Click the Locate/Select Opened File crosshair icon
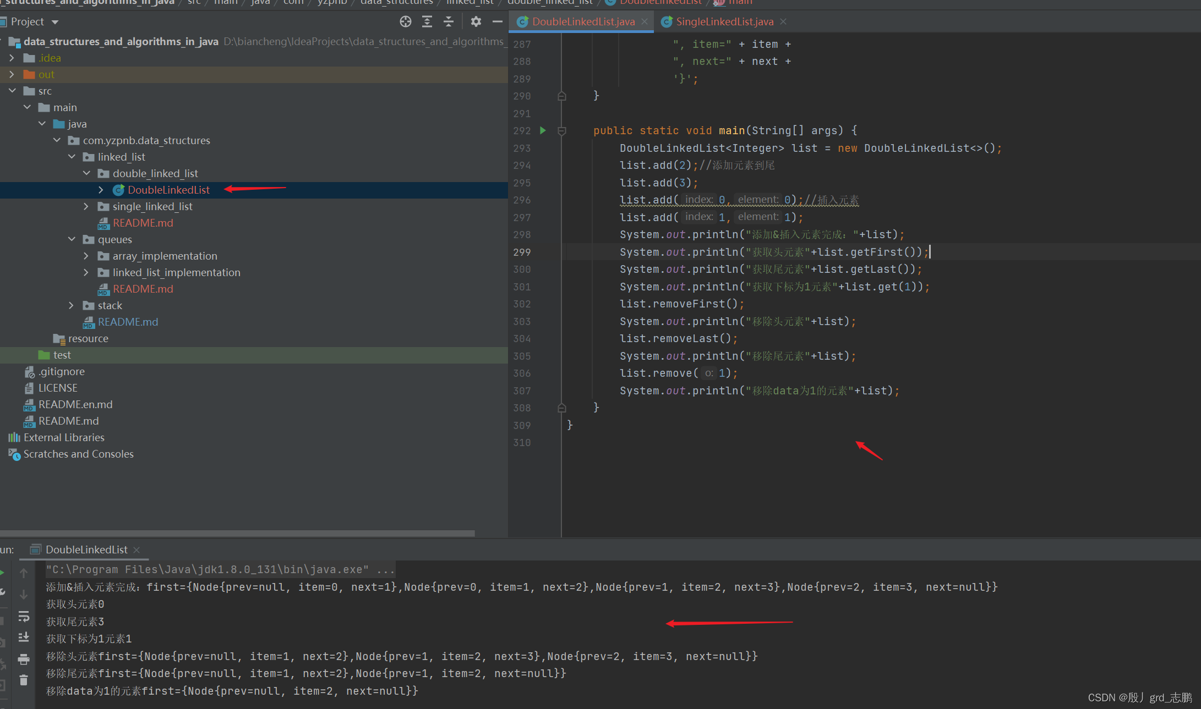Viewport: 1201px width, 709px height. (406, 21)
